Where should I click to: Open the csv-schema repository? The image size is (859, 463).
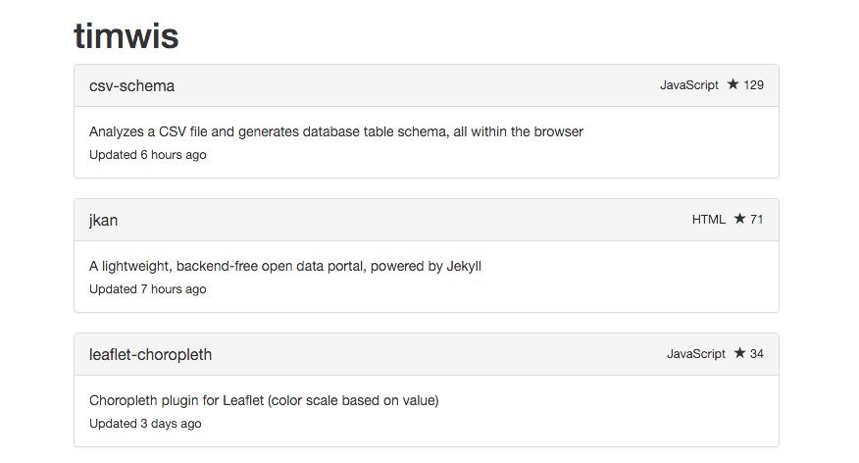pyautogui.click(x=131, y=86)
